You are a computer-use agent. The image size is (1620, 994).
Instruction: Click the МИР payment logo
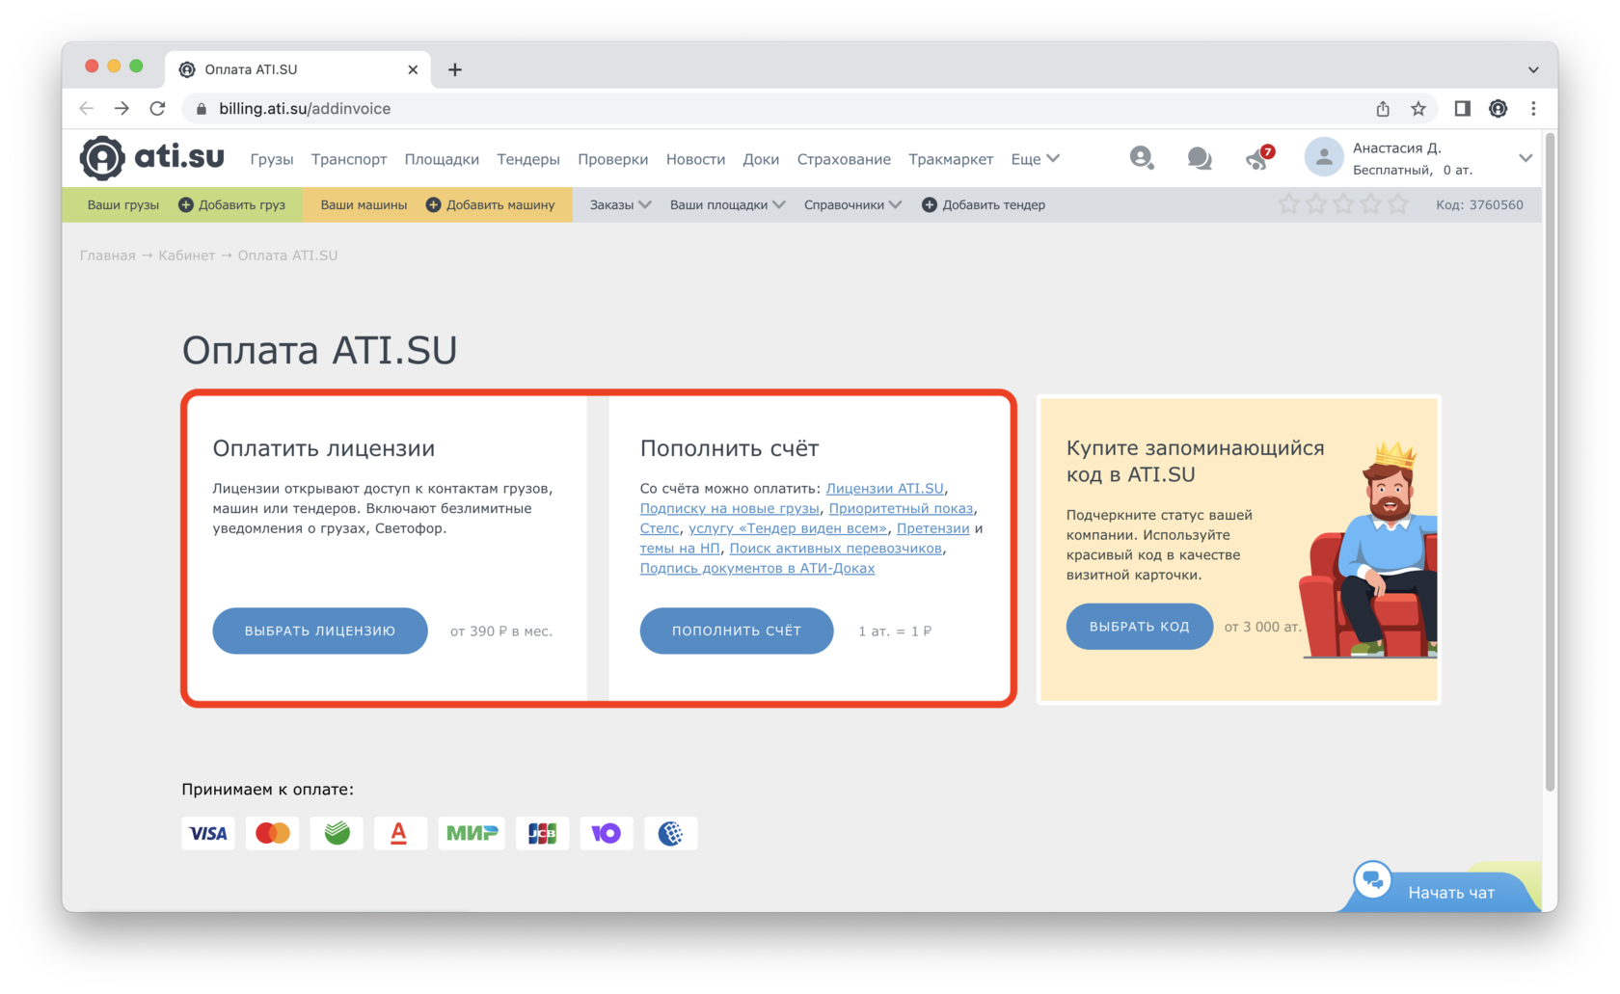tap(472, 833)
